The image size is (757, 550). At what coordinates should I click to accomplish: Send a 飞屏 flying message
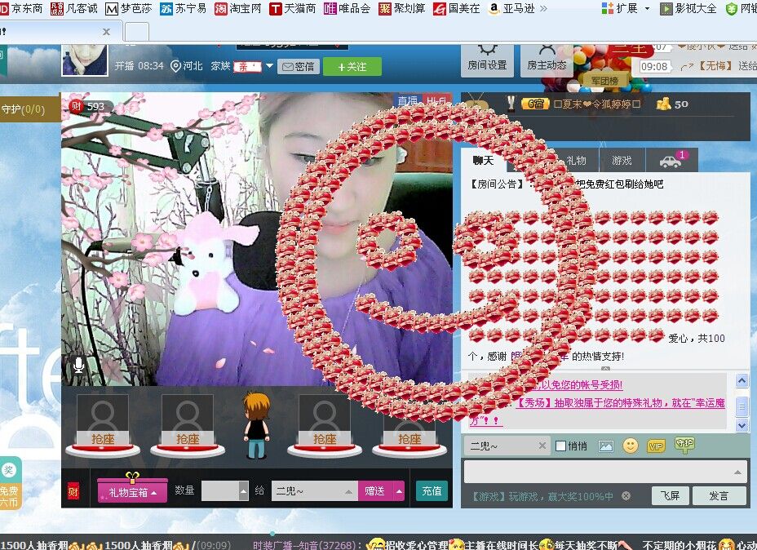(670, 496)
